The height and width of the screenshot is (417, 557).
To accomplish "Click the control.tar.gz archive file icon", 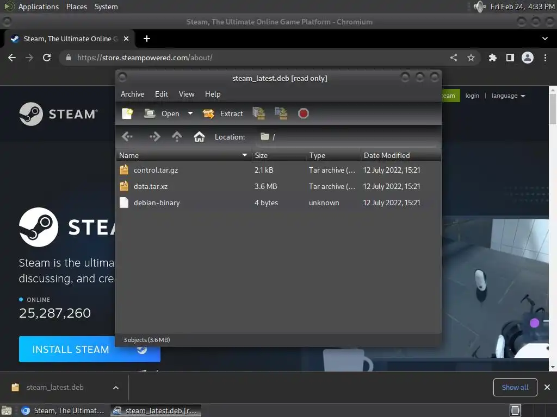I will (x=124, y=170).
